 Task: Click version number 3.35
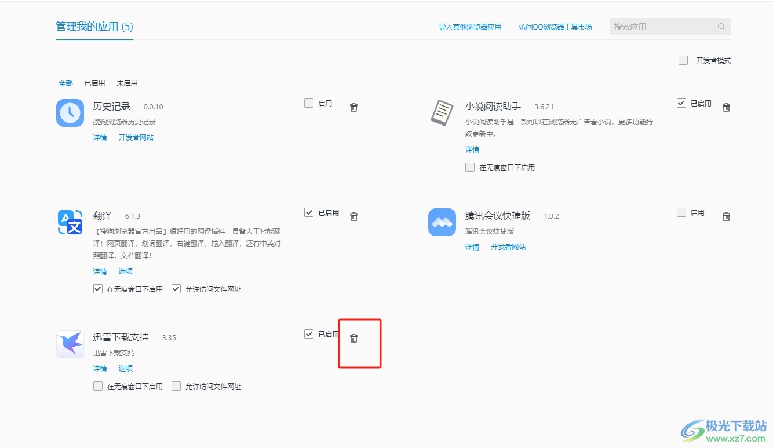(169, 338)
